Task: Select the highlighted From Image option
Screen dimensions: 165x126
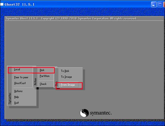Action: pyautogui.click(x=68, y=85)
